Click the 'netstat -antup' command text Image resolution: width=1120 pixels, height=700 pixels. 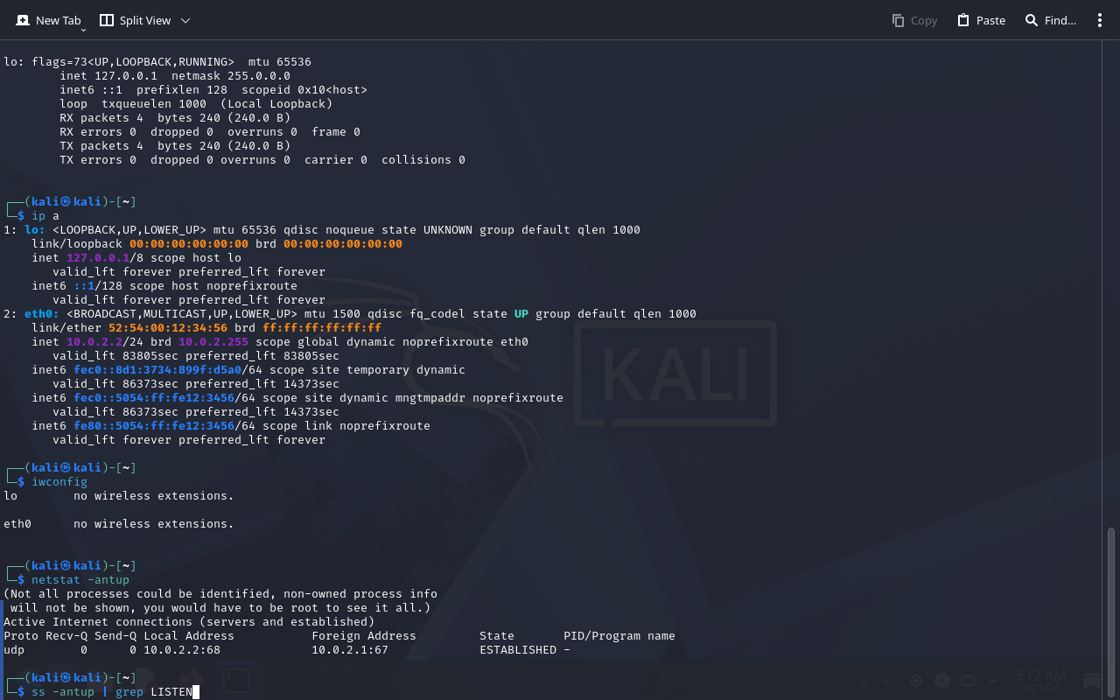(x=80, y=580)
